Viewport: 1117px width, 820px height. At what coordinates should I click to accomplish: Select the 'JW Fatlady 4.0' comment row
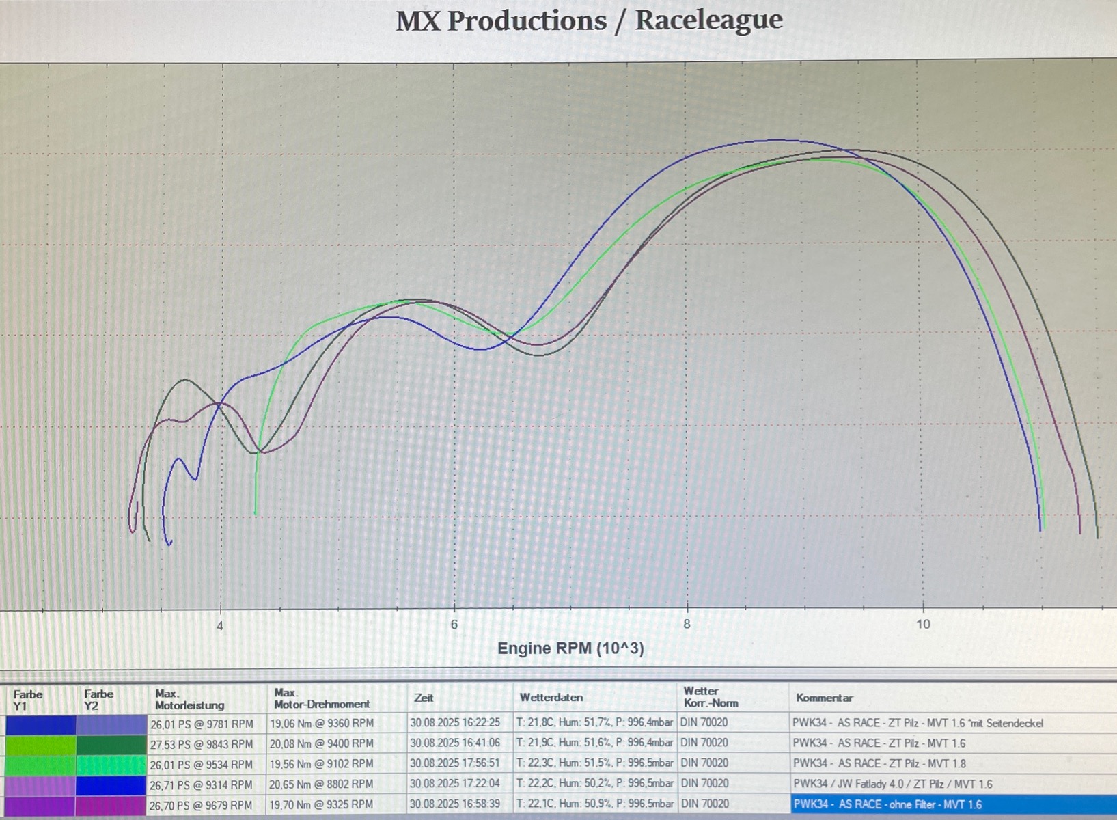click(892, 784)
